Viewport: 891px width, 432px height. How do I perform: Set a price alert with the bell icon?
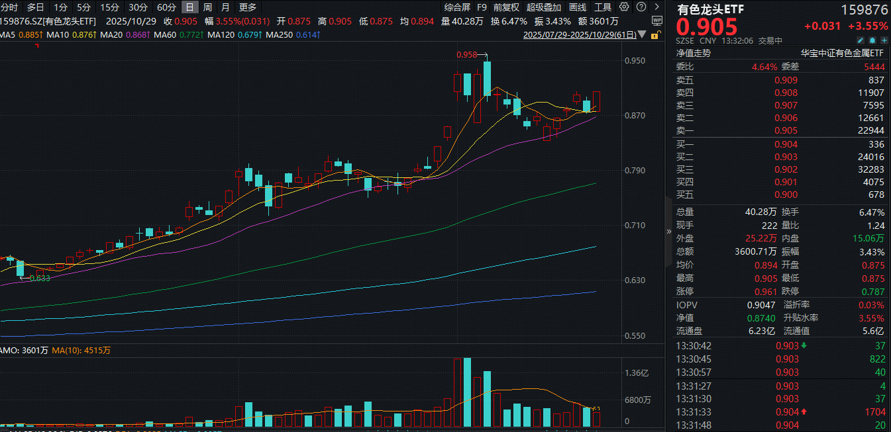point(872,40)
